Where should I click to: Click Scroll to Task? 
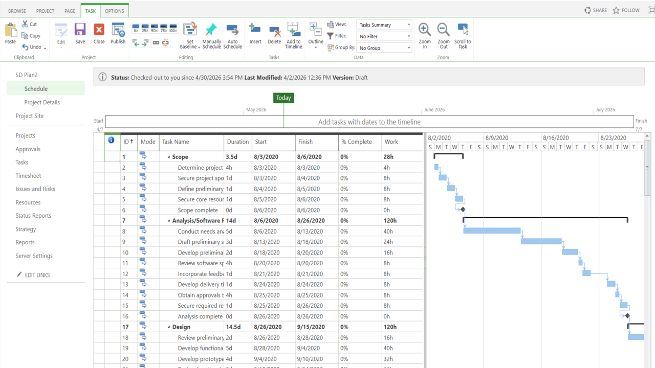click(463, 36)
